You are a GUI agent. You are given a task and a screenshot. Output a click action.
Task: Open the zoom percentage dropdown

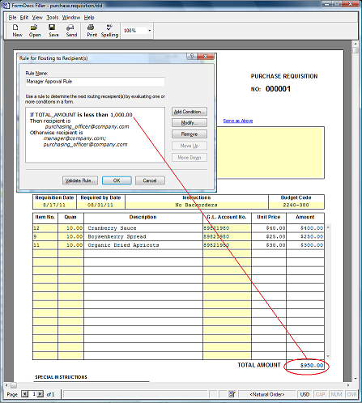point(149,31)
